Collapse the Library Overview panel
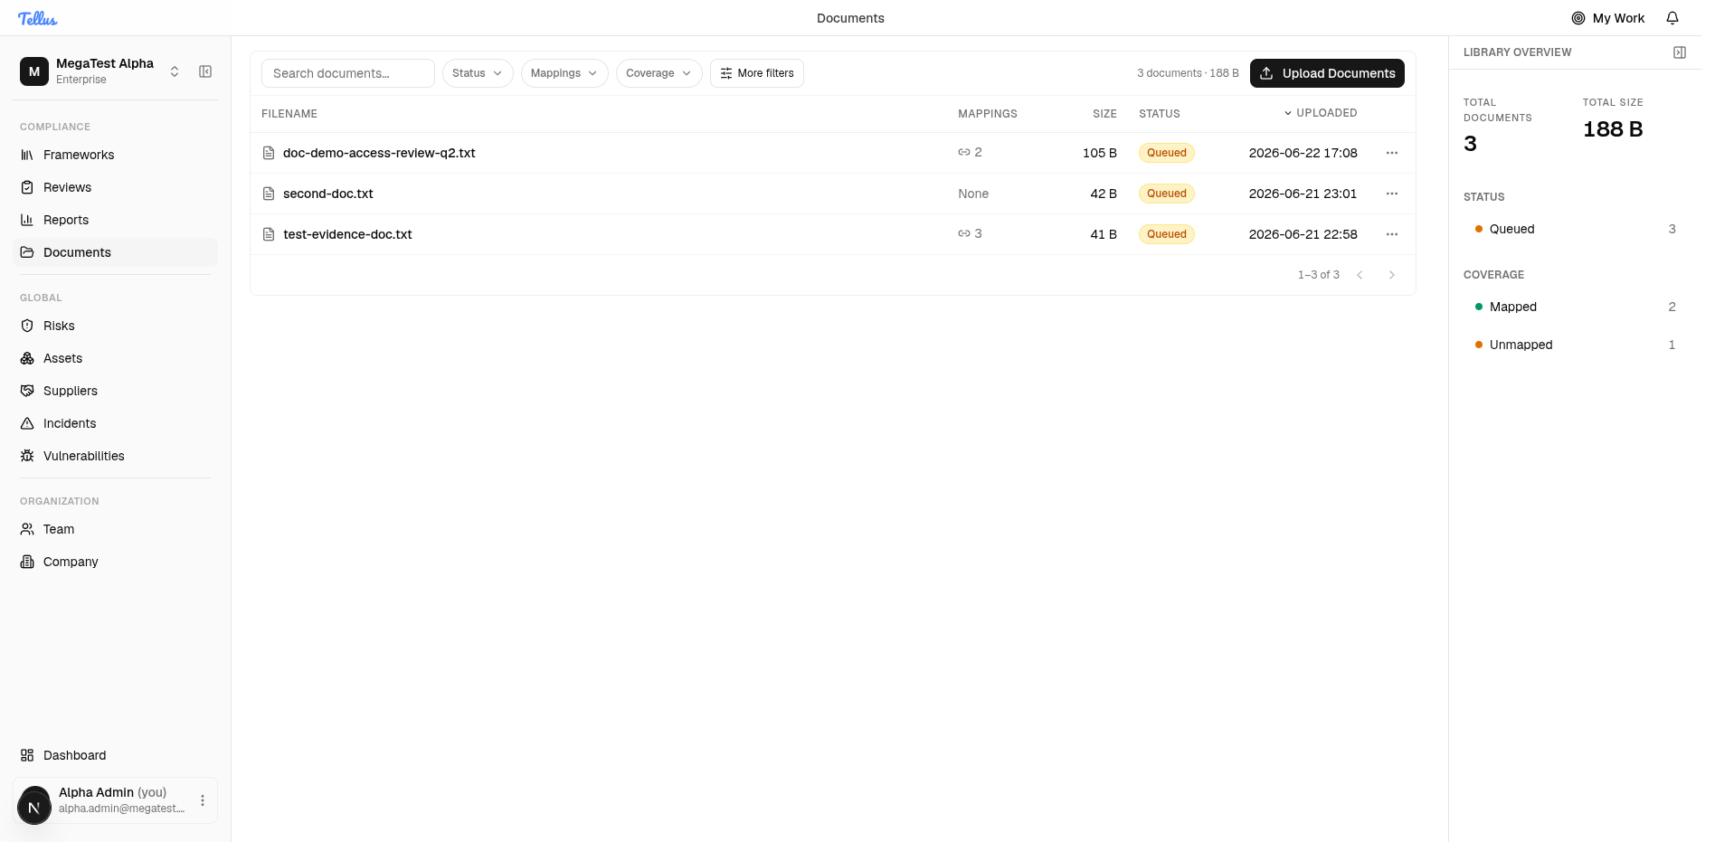 [1680, 52]
